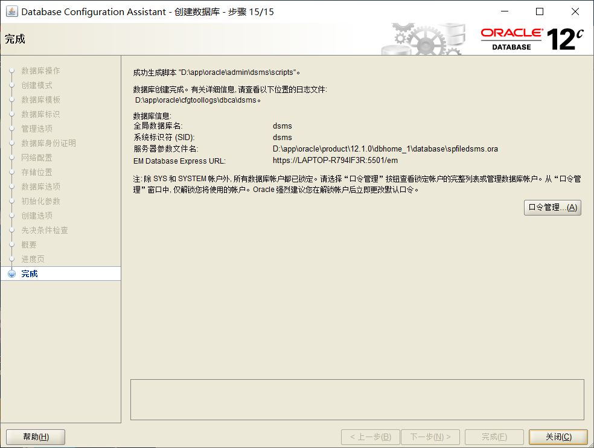The image size is (594, 448).
Task: Click the SID value dsms
Action: pos(283,137)
